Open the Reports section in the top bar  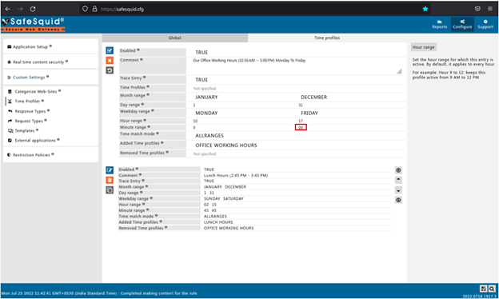coord(439,25)
